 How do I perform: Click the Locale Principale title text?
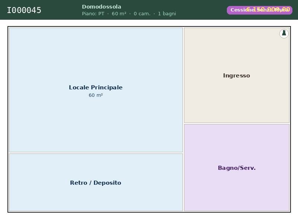[96, 88]
